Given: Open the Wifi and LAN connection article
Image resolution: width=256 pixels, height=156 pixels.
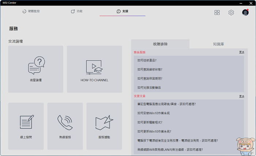Looking at the screenshot, I should [x=170, y=150].
